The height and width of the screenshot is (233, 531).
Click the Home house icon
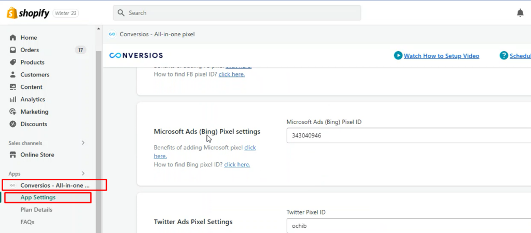point(13,37)
